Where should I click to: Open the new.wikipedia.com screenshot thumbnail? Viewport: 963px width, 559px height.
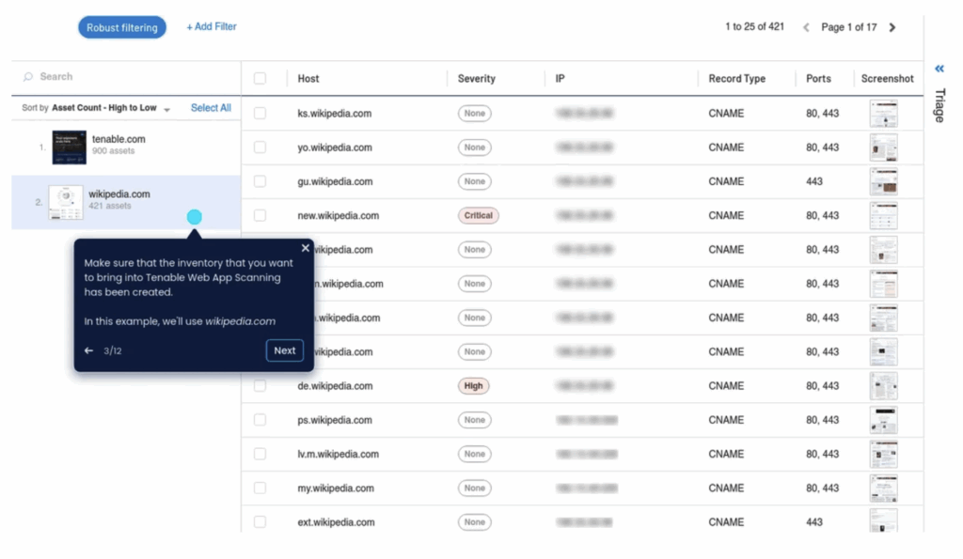[x=884, y=215]
